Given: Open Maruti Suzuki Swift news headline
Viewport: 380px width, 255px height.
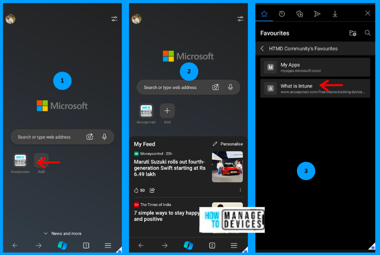Looking at the screenshot, I should point(170,168).
